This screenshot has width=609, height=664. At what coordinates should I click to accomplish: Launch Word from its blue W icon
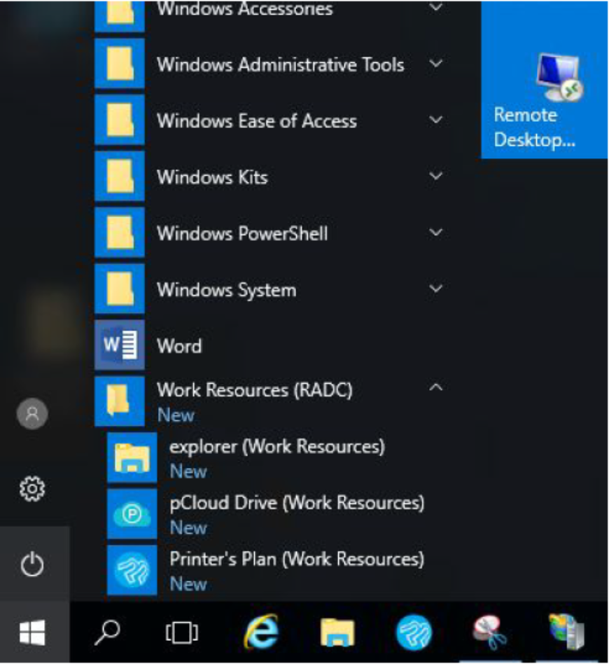pos(120,345)
